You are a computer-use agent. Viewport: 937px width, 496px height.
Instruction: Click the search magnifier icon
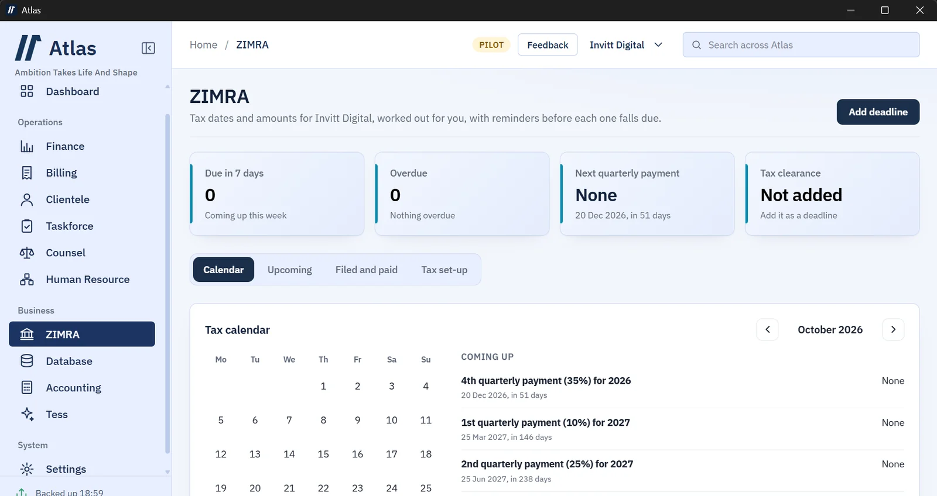[696, 45]
